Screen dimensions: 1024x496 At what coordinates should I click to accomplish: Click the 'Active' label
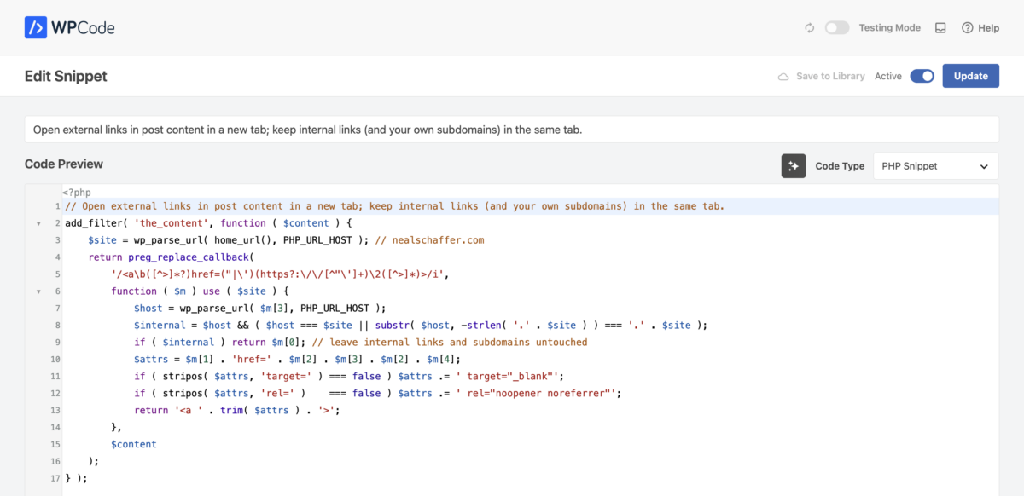888,76
